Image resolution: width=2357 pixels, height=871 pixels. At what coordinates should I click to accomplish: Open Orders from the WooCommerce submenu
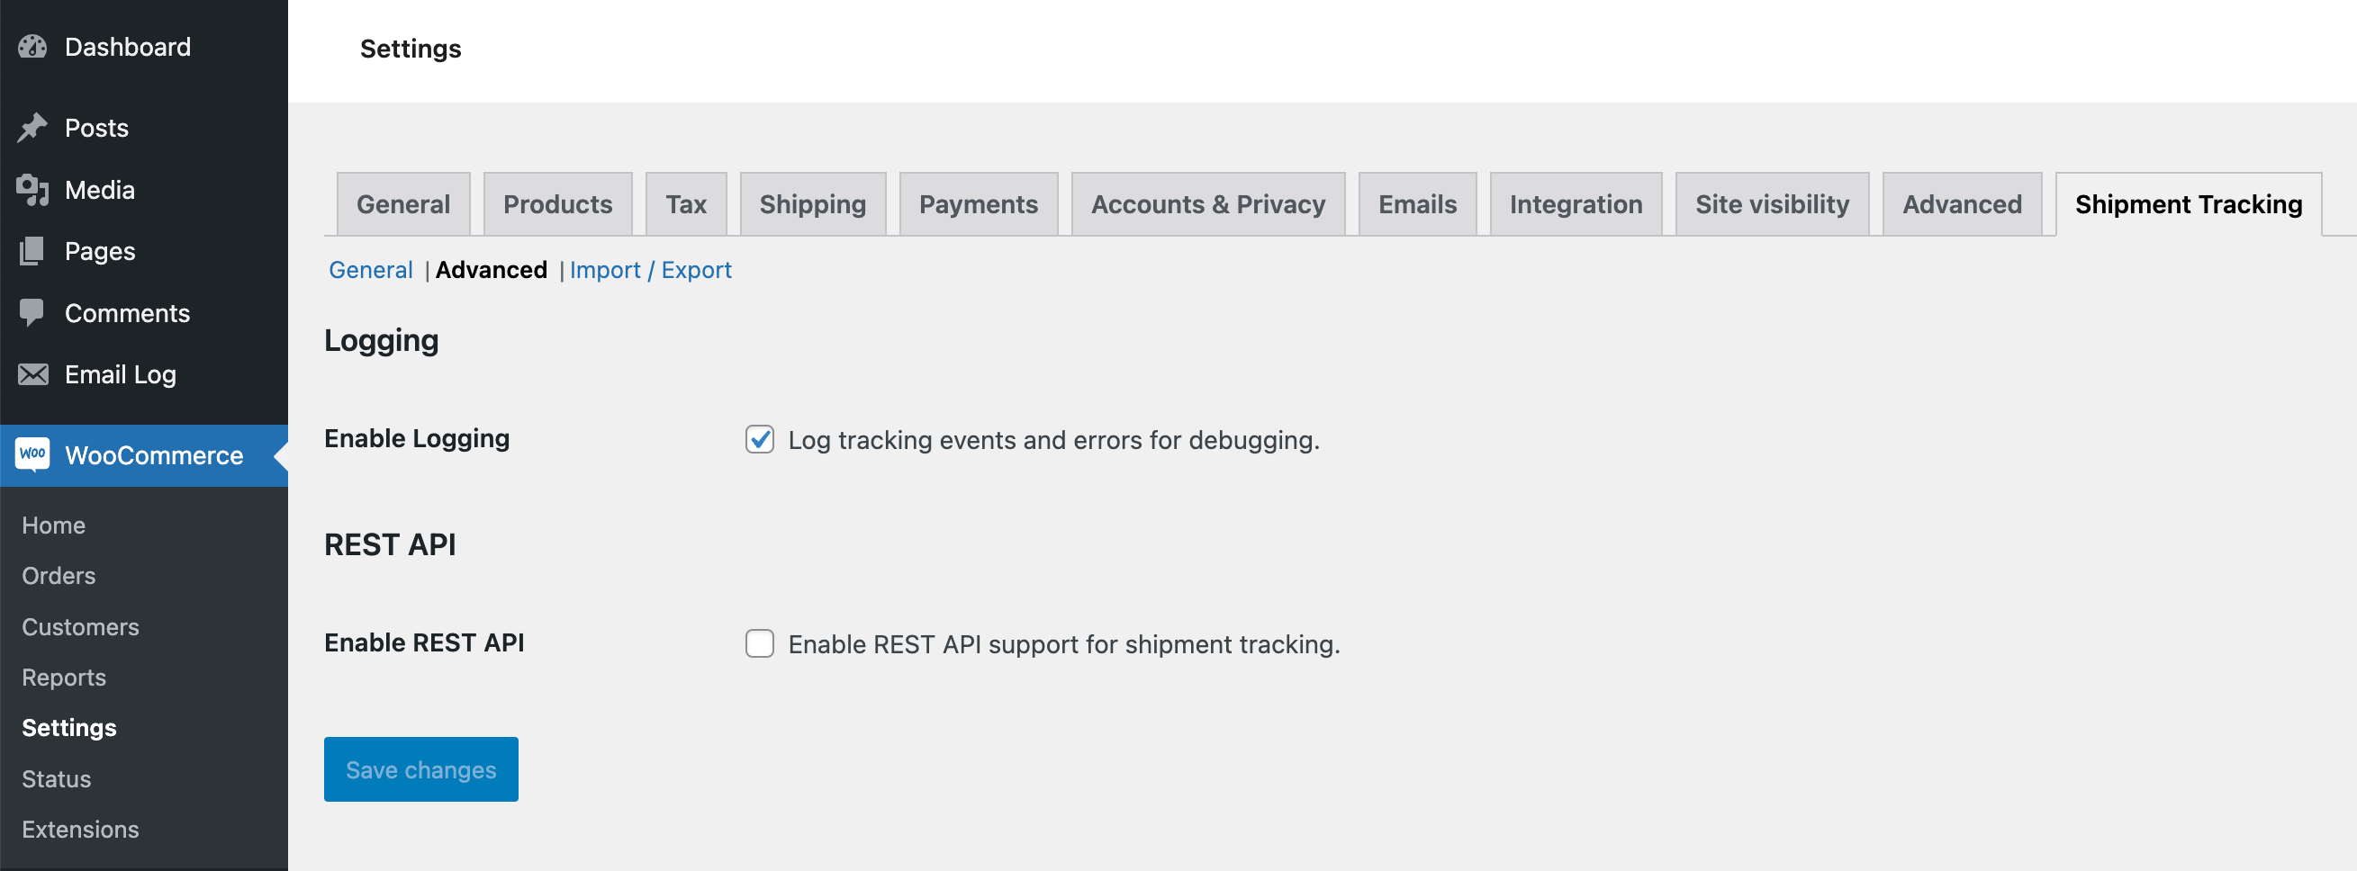58,576
